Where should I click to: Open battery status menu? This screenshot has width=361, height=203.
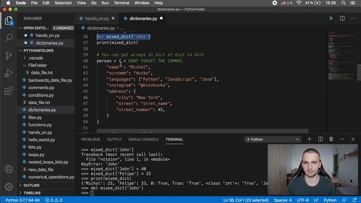click(x=312, y=3)
